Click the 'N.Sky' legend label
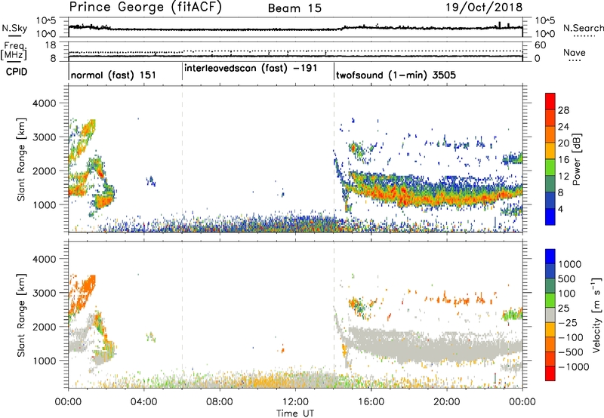 click(14, 28)
